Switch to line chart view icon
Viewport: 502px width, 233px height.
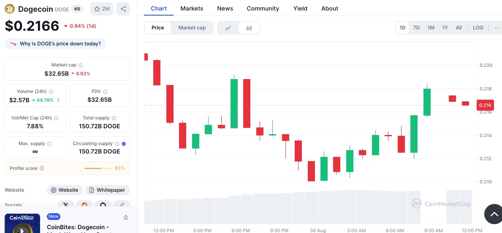[x=228, y=28]
